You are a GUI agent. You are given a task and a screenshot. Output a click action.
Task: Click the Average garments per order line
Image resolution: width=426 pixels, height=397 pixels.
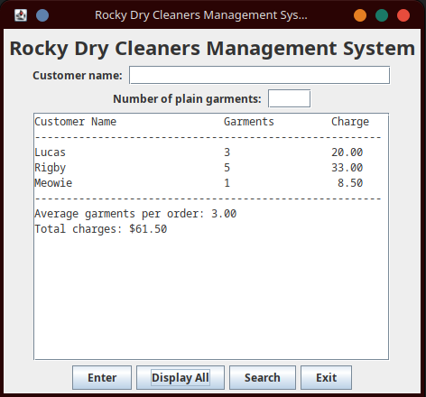click(x=135, y=214)
